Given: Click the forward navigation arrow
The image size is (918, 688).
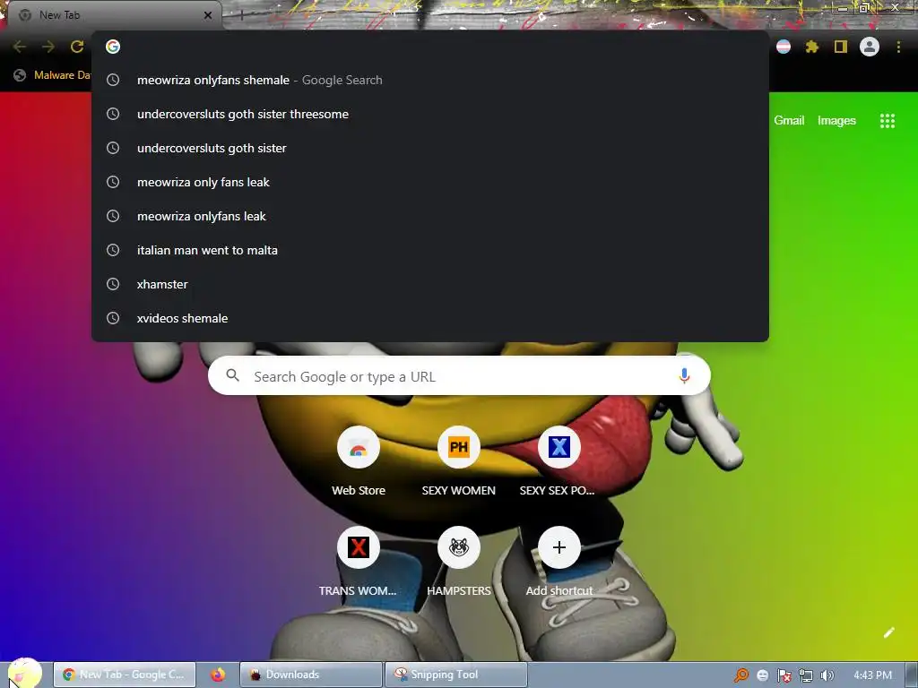Looking at the screenshot, I should (x=48, y=47).
